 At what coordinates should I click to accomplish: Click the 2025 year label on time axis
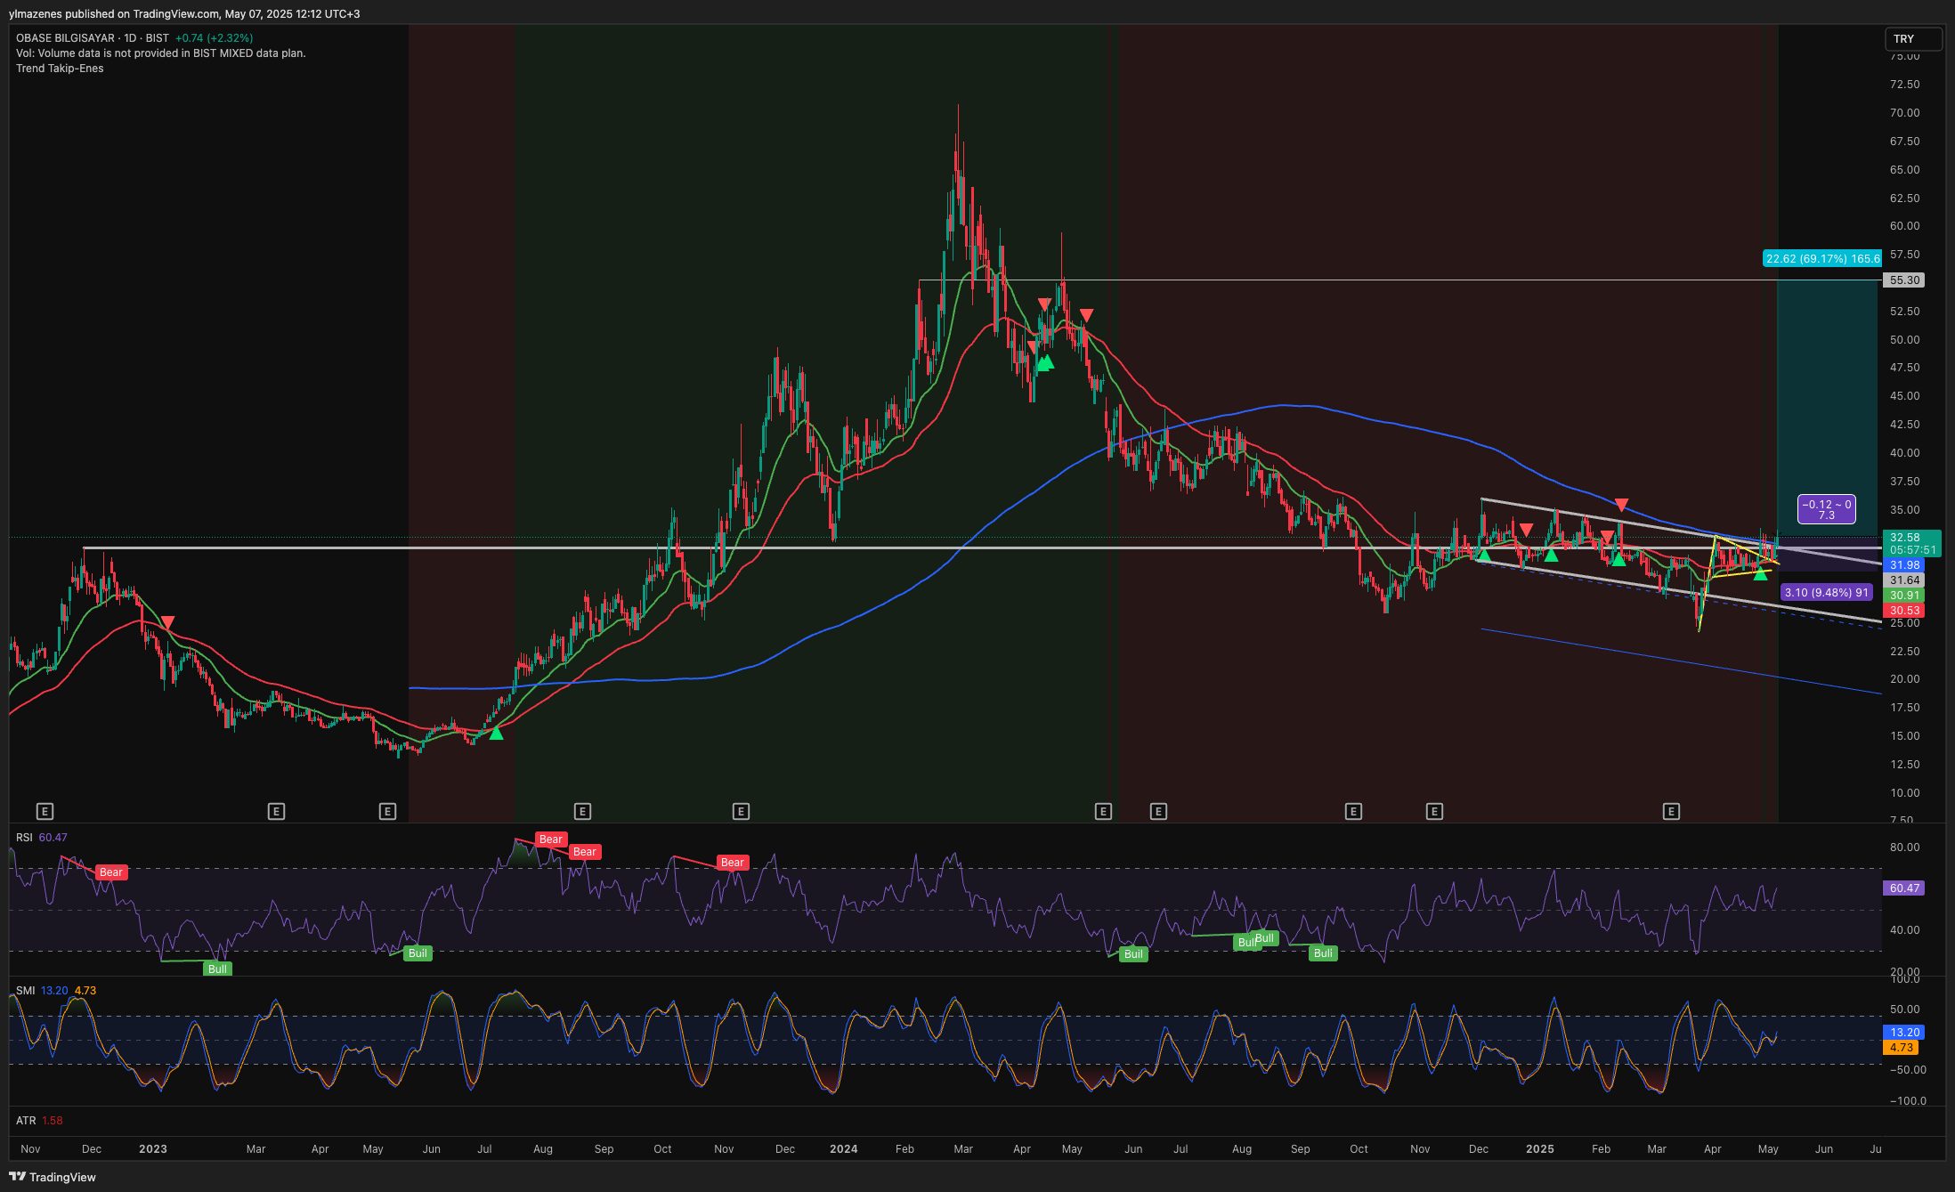click(1540, 1149)
